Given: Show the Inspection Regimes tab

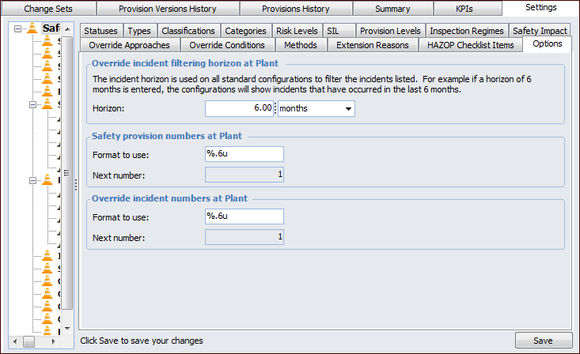Looking at the screenshot, I should coord(465,31).
